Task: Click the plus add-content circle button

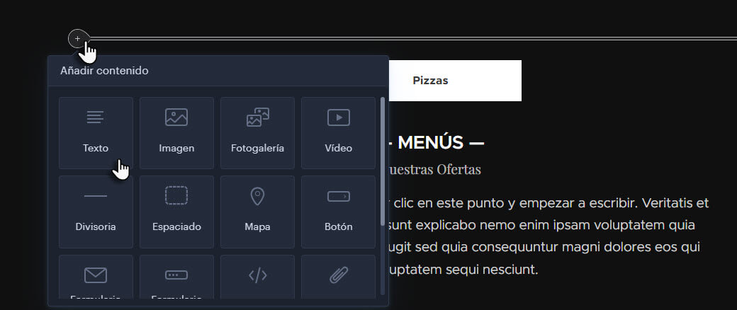Action: point(77,38)
